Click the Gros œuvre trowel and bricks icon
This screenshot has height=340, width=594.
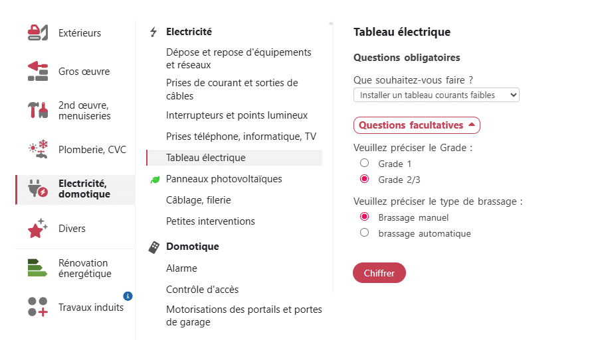tap(38, 71)
